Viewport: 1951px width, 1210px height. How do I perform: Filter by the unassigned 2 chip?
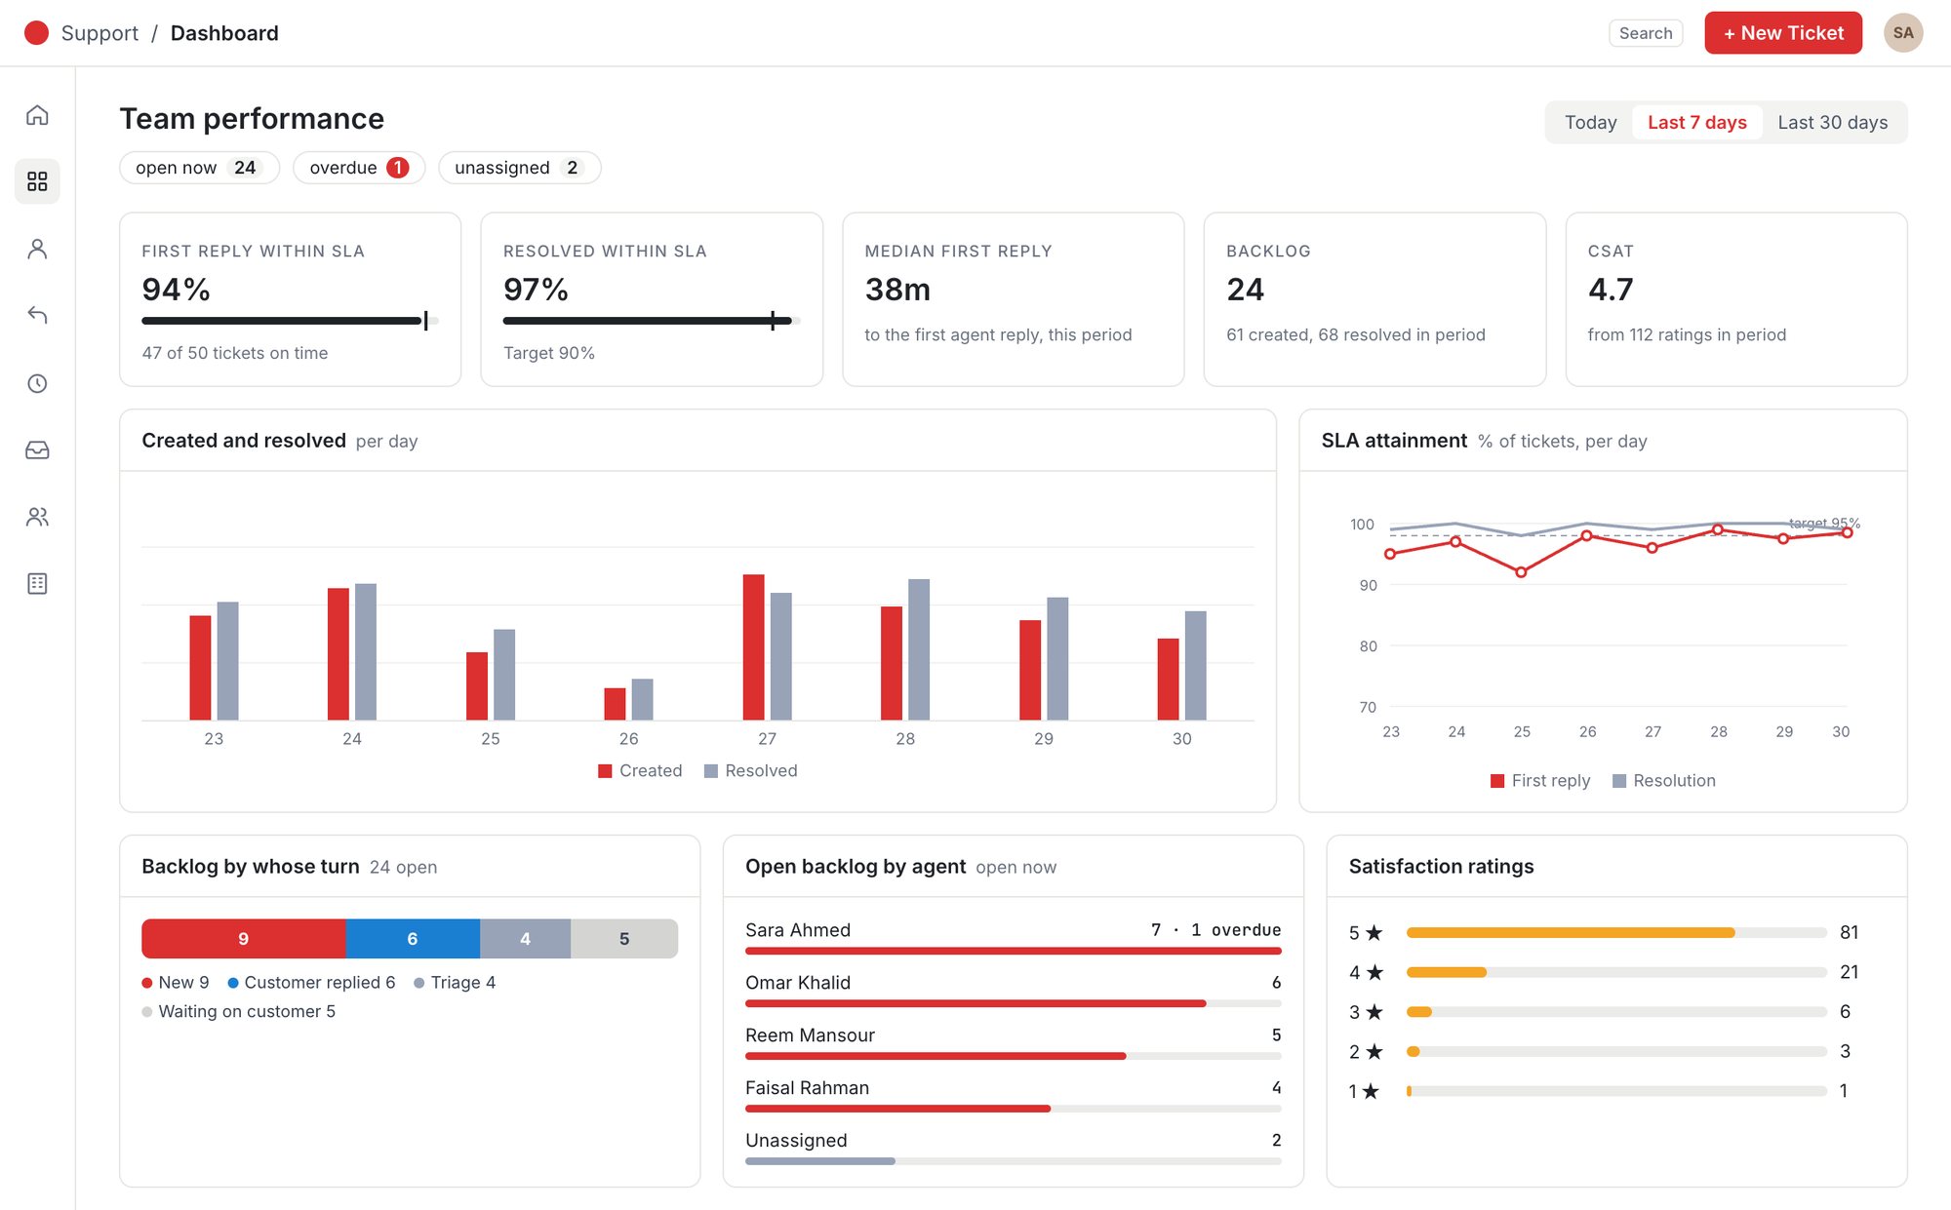click(x=519, y=168)
